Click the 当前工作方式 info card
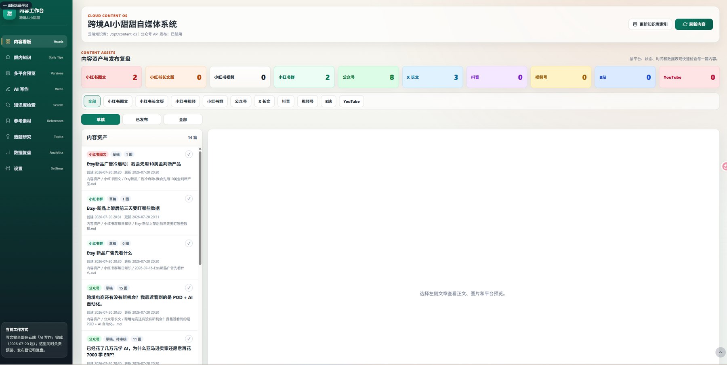Screen dimensions: 727x365 coord(34,340)
